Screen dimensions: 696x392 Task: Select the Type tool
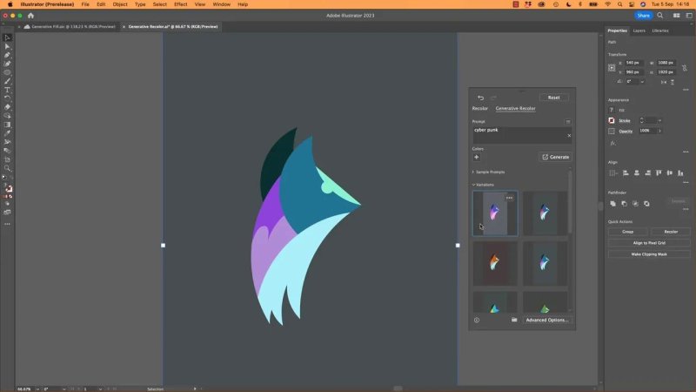click(7, 90)
